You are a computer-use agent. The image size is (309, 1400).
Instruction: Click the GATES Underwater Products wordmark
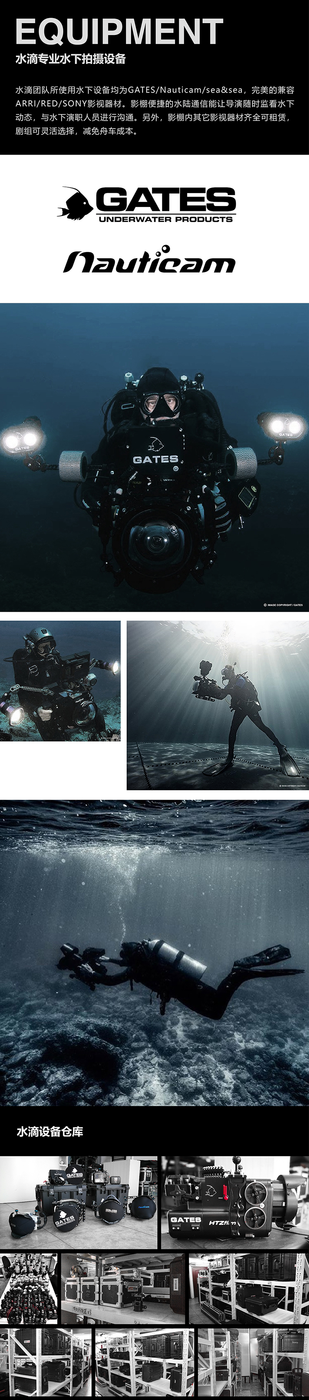pos(166,205)
